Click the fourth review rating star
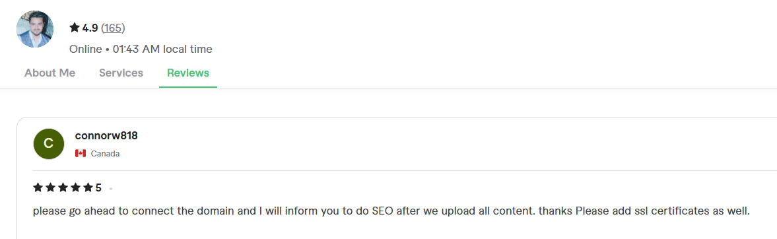Image resolution: width=777 pixels, height=239 pixels. click(75, 188)
